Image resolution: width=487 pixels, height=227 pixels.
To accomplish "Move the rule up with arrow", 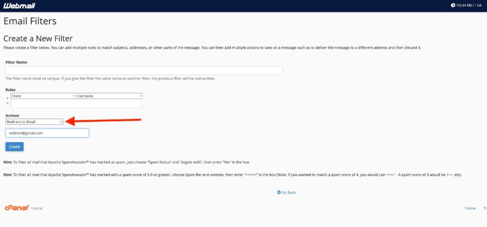I will click(7, 96).
